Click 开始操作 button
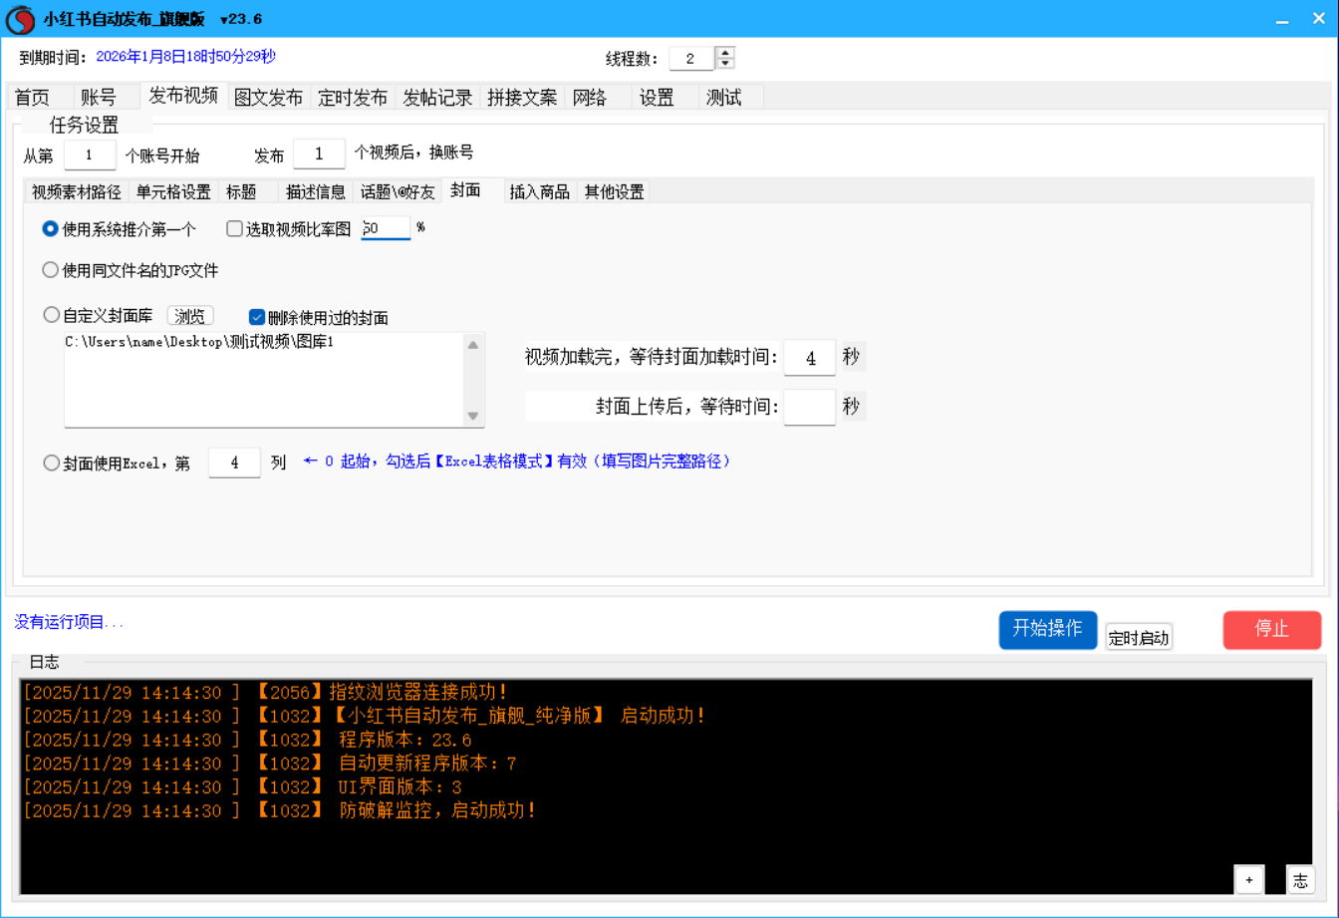 coord(1047,629)
